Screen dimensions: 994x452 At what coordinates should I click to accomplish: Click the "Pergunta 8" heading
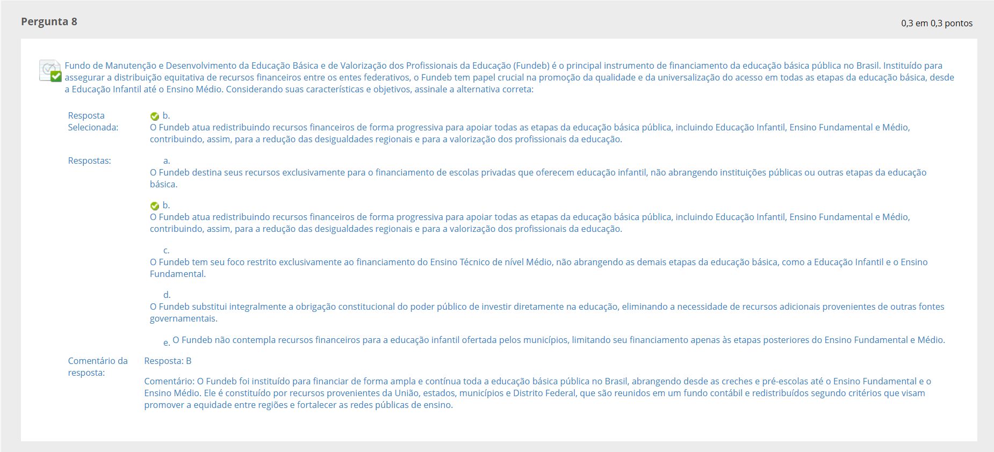click(49, 21)
